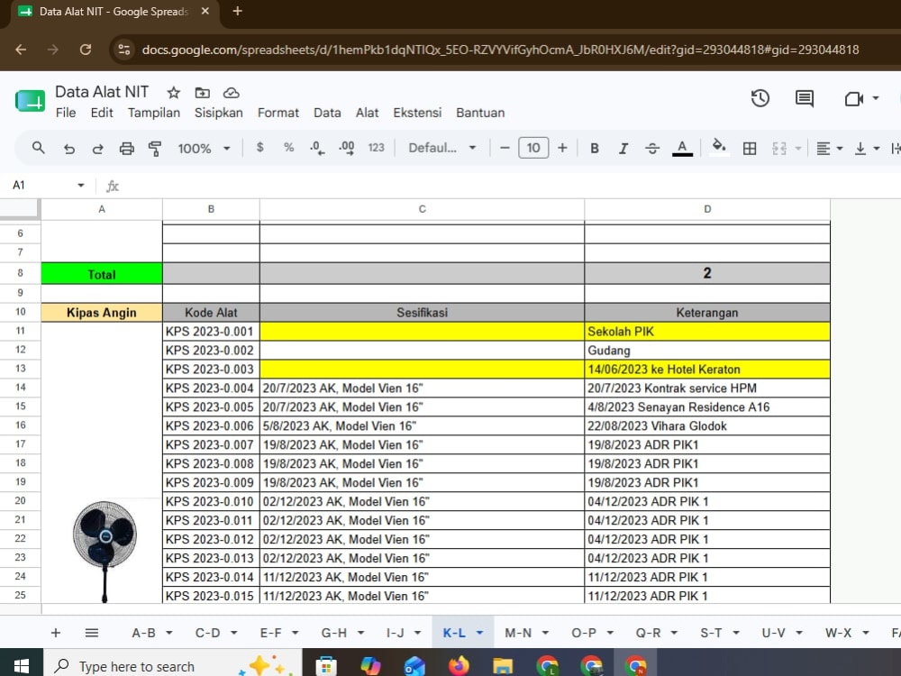Open a new browser tab
Viewport: 901px width, 676px height.
pos(237,11)
